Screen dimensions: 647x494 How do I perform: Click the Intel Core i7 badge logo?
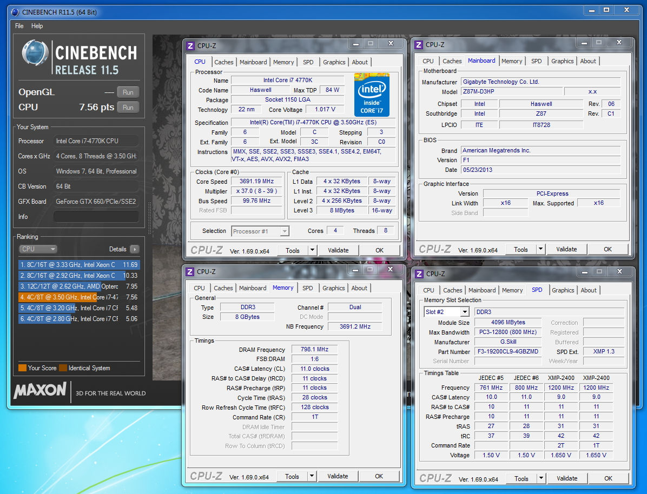(372, 95)
